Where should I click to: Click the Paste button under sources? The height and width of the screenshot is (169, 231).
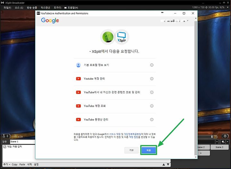(22, 165)
